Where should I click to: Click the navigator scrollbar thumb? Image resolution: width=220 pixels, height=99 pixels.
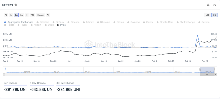tap(207, 75)
